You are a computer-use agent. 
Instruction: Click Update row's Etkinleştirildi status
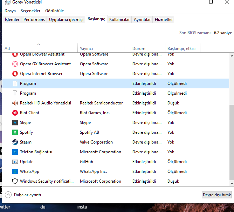pyautogui.click(x=144, y=162)
